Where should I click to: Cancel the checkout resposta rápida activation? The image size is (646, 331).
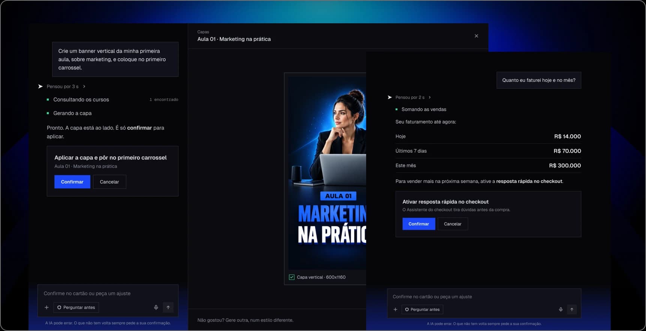click(453, 224)
